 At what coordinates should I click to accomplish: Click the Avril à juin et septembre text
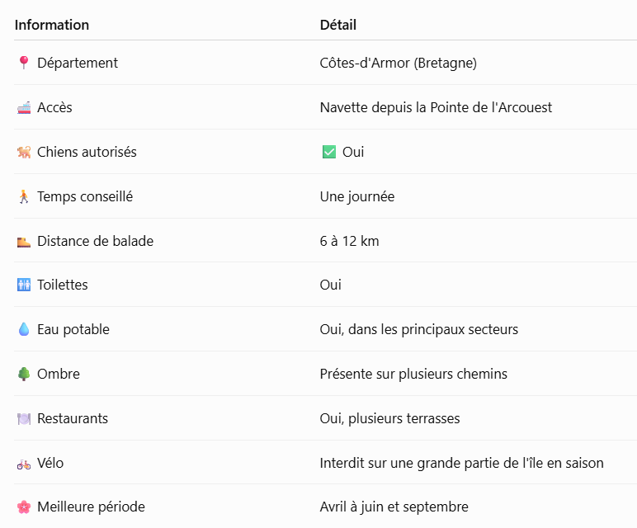(x=394, y=507)
